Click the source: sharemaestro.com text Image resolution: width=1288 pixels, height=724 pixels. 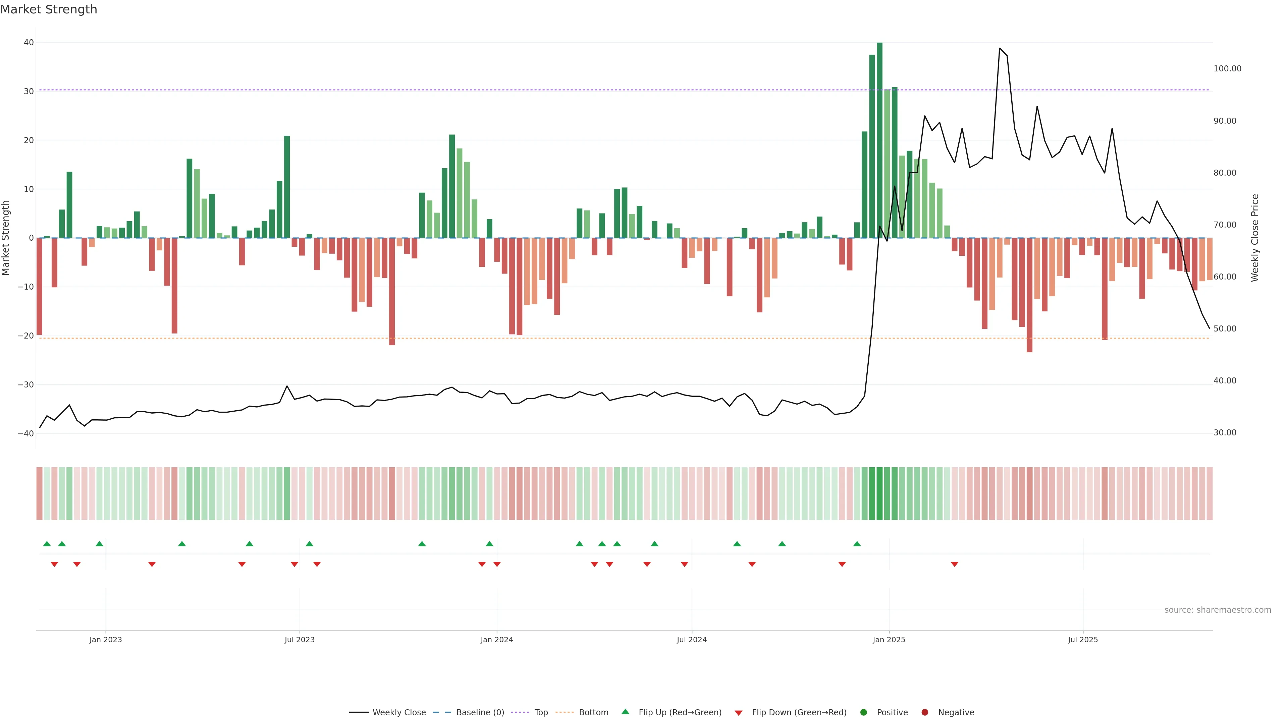1218,610
